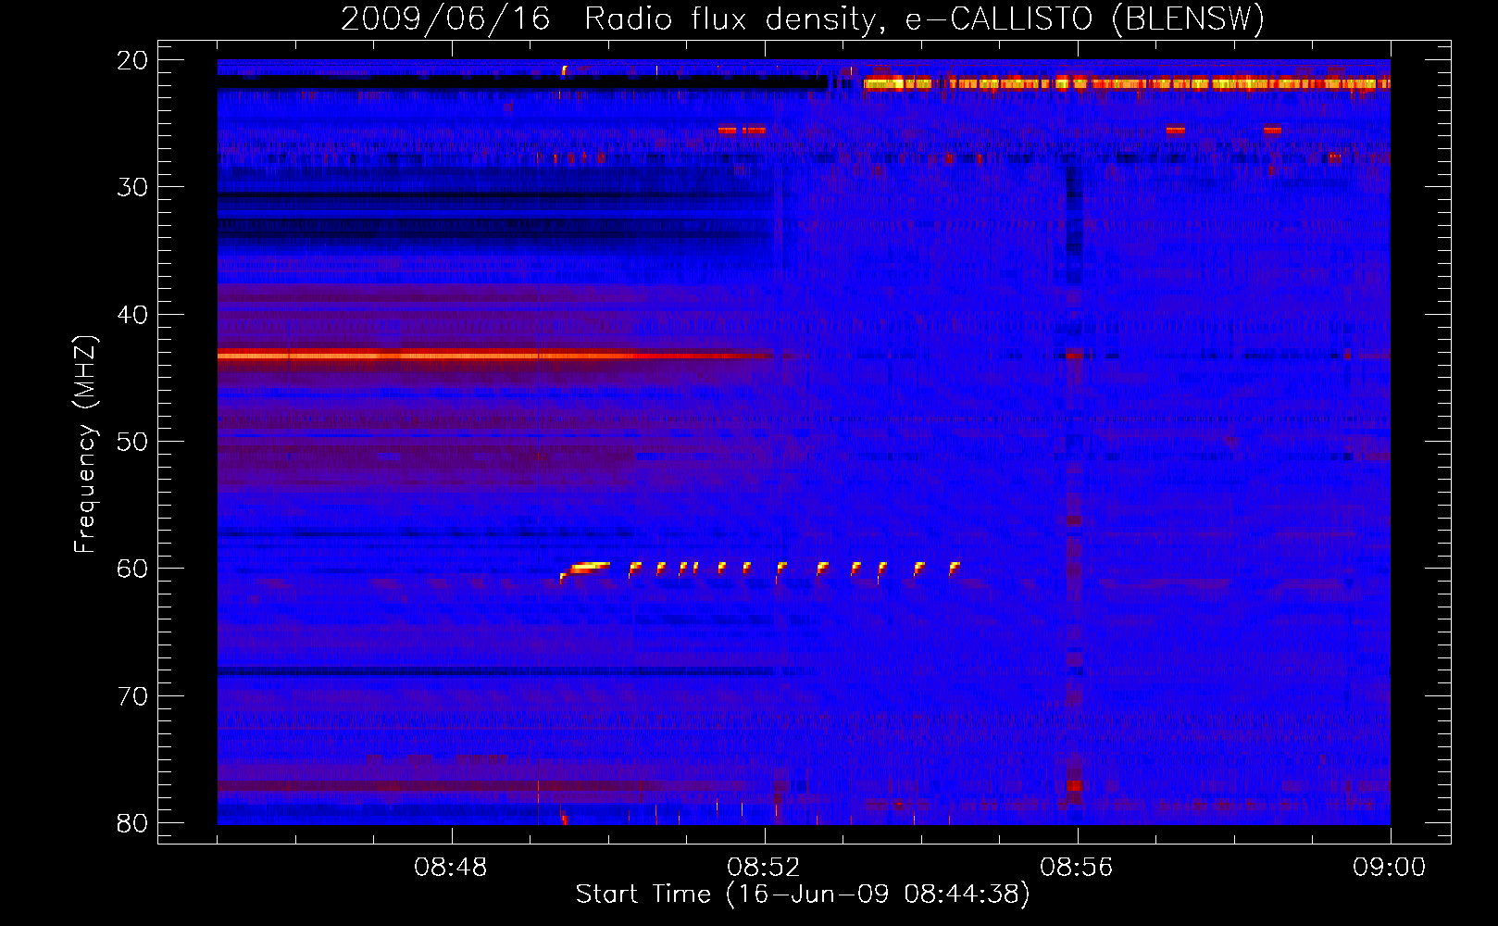Select the 09:00 time tick label
Viewport: 1498px width, 926px height.
pos(1390,868)
